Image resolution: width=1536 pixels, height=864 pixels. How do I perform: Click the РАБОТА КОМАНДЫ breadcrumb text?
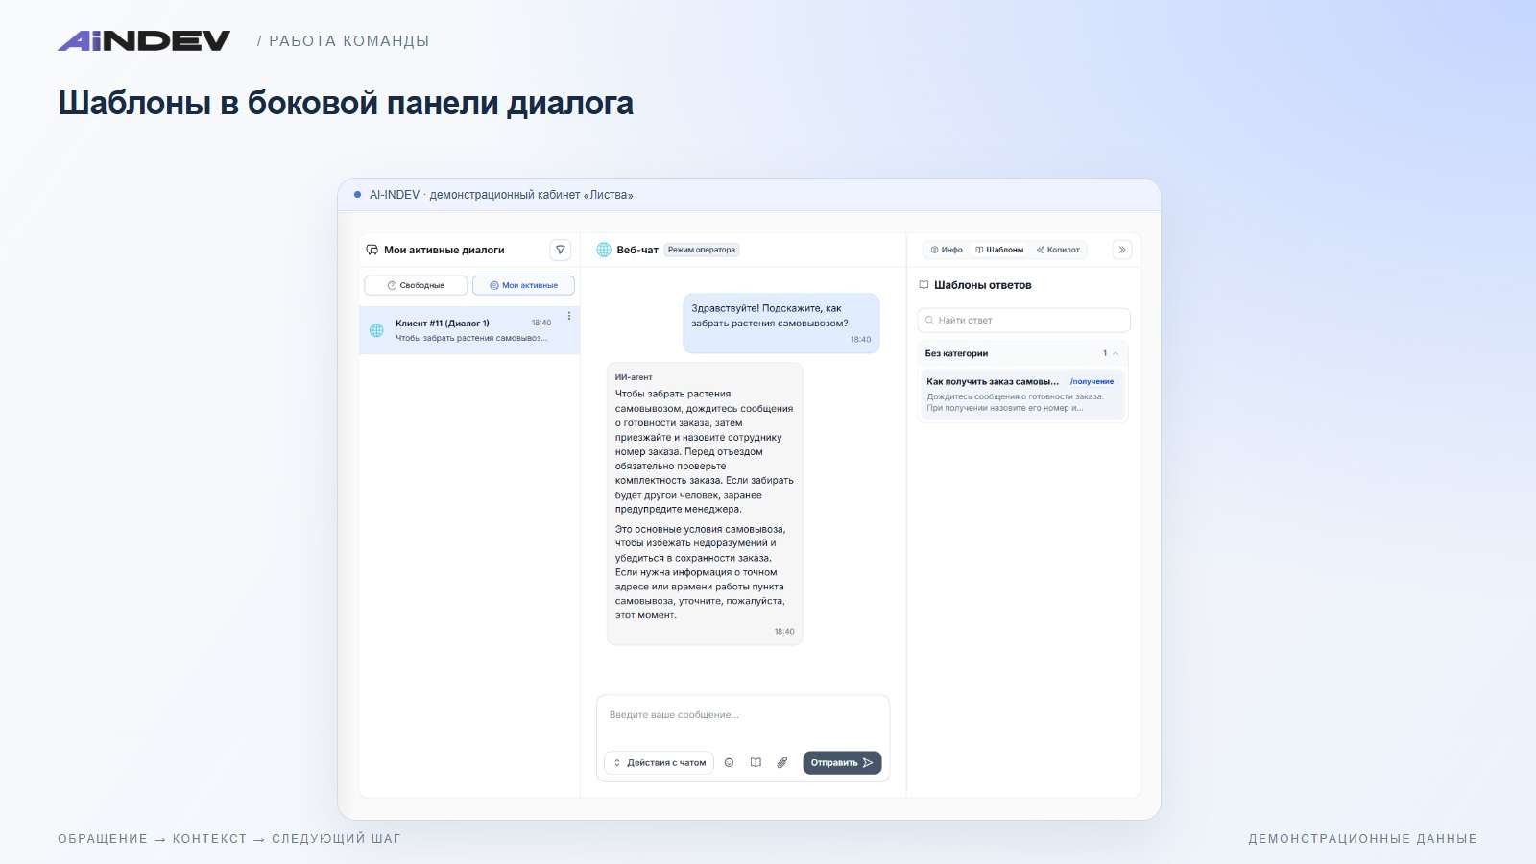[348, 41]
